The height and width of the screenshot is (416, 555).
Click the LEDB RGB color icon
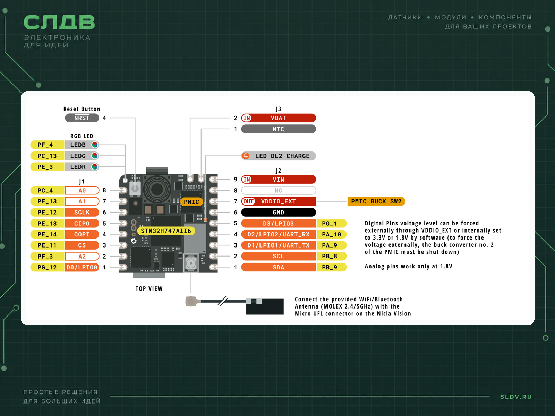(x=95, y=145)
